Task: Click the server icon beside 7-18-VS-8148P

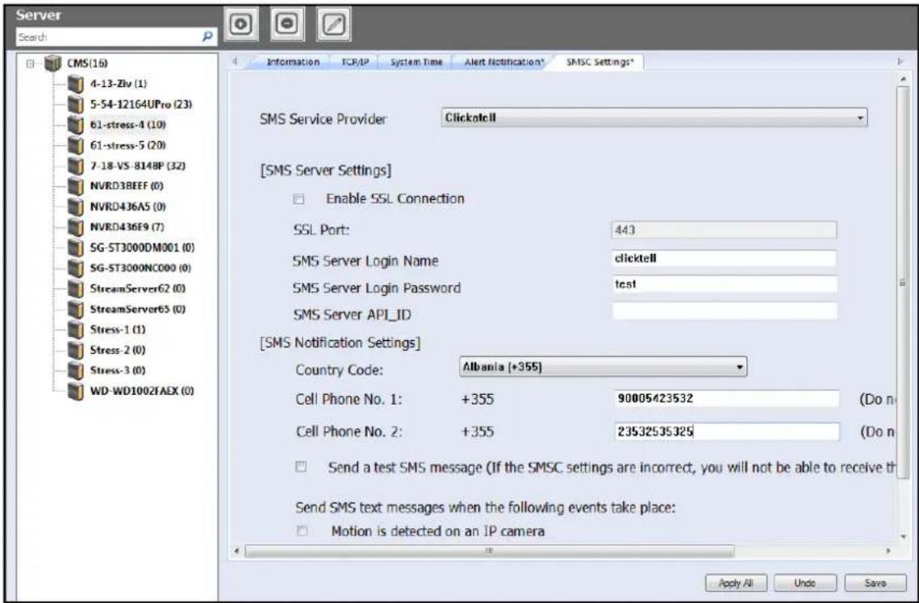Action: tap(76, 166)
